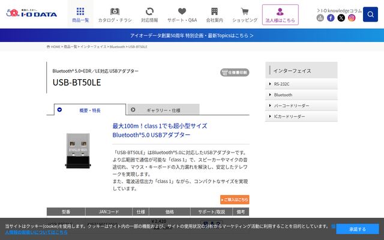Click the JANコード table header
This screenshot has height=240, width=384.
pos(109,212)
